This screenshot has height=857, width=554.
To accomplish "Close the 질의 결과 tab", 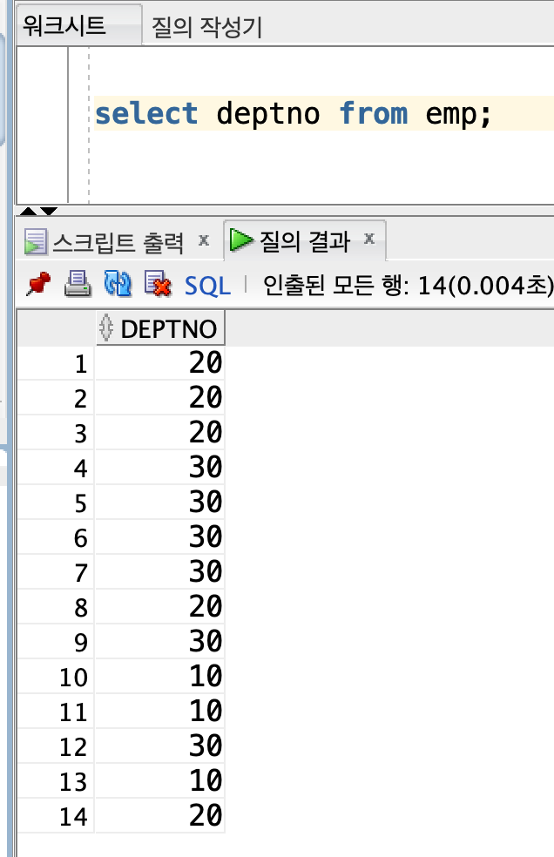I will pyautogui.click(x=369, y=239).
